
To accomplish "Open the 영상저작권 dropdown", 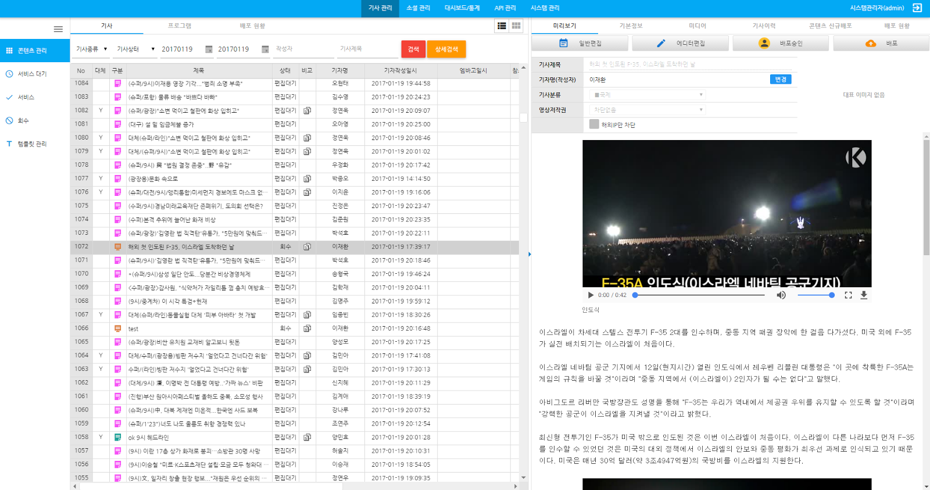I will (648, 110).
